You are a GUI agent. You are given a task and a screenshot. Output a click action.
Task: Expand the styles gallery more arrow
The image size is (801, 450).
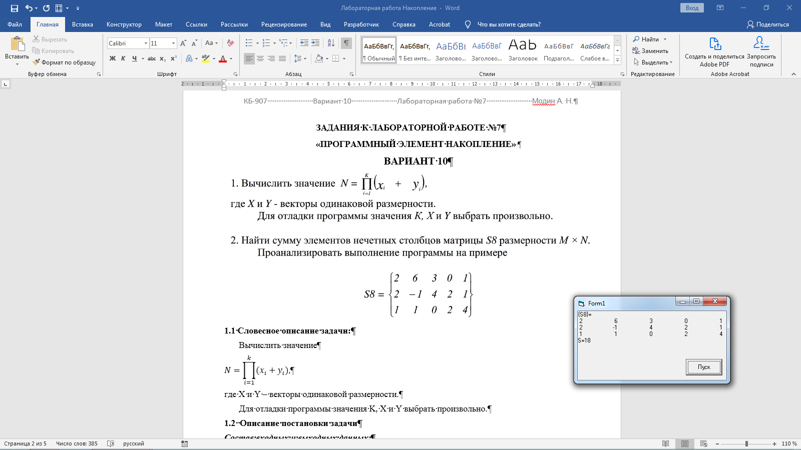tap(617, 60)
